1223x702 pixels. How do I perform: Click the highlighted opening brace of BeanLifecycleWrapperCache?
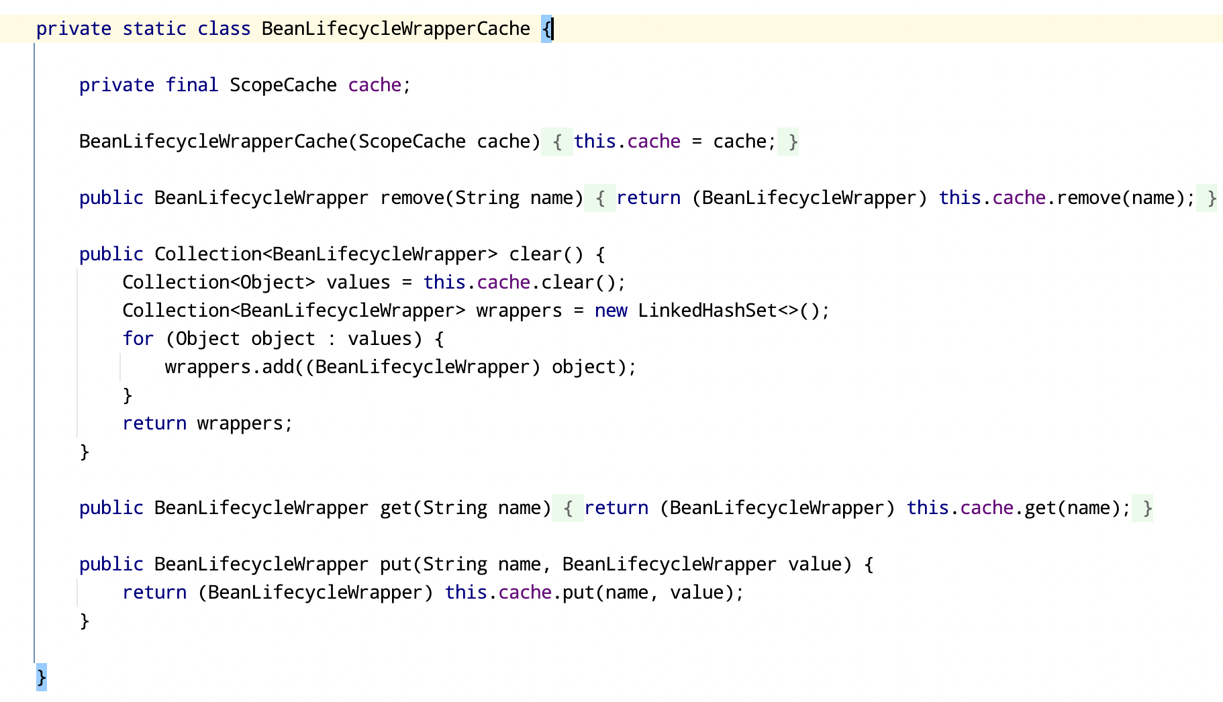coord(546,29)
